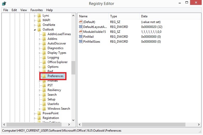Expand the Windows Search key
Screen dimensions: 203x135
tap(40, 109)
